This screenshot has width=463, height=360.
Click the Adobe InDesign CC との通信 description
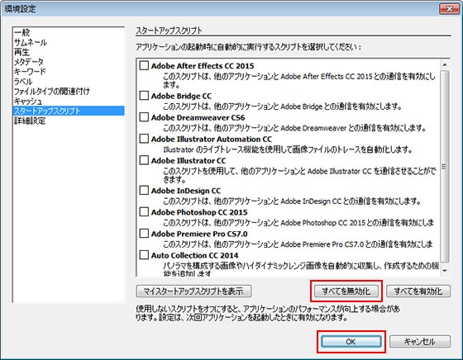click(293, 201)
